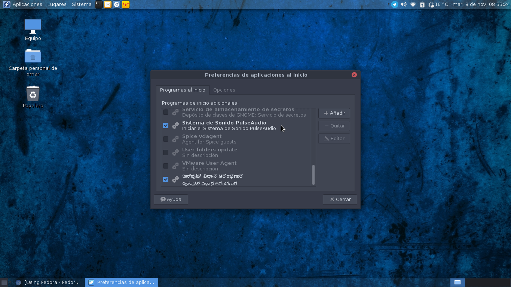Switch to Using Fedora window in taskbar
Image resolution: width=511 pixels, height=287 pixels.
click(x=48, y=283)
